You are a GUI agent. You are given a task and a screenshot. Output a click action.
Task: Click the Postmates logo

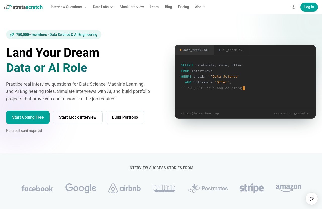pyautogui.click(x=208, y=188)
